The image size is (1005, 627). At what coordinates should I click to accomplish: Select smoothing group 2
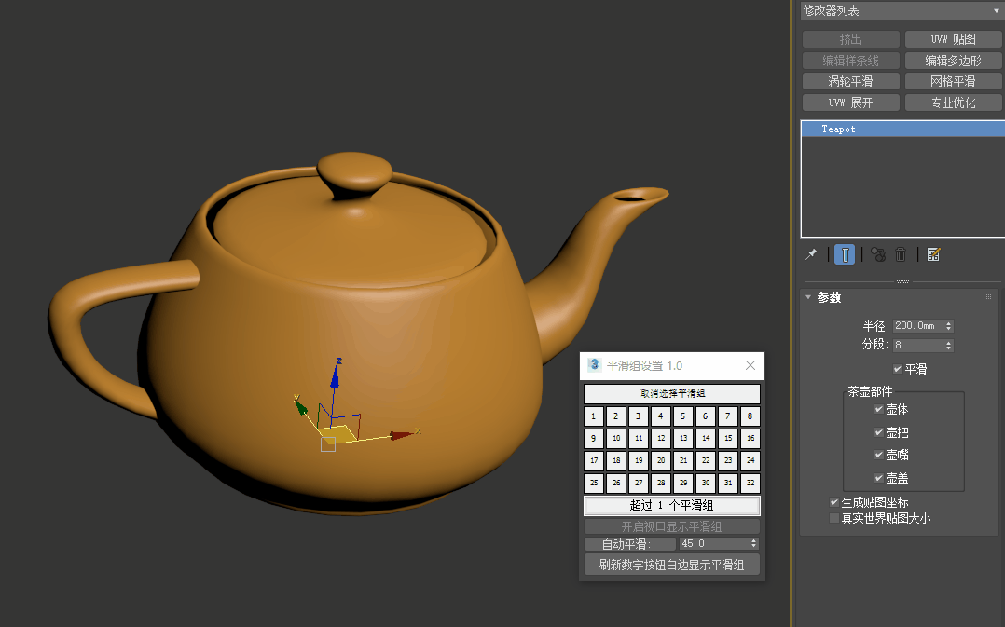[616, 416]
